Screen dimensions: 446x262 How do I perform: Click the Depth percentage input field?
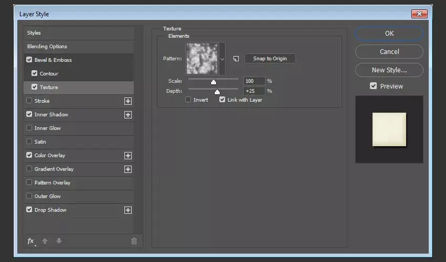pyautogui.click(x=254, y=91)
